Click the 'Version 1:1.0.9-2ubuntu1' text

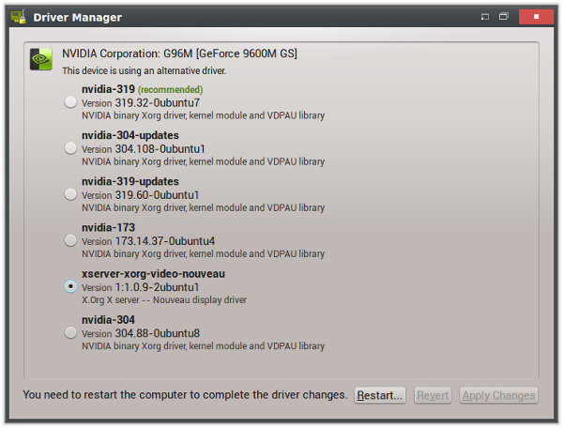tap(141, 287)
